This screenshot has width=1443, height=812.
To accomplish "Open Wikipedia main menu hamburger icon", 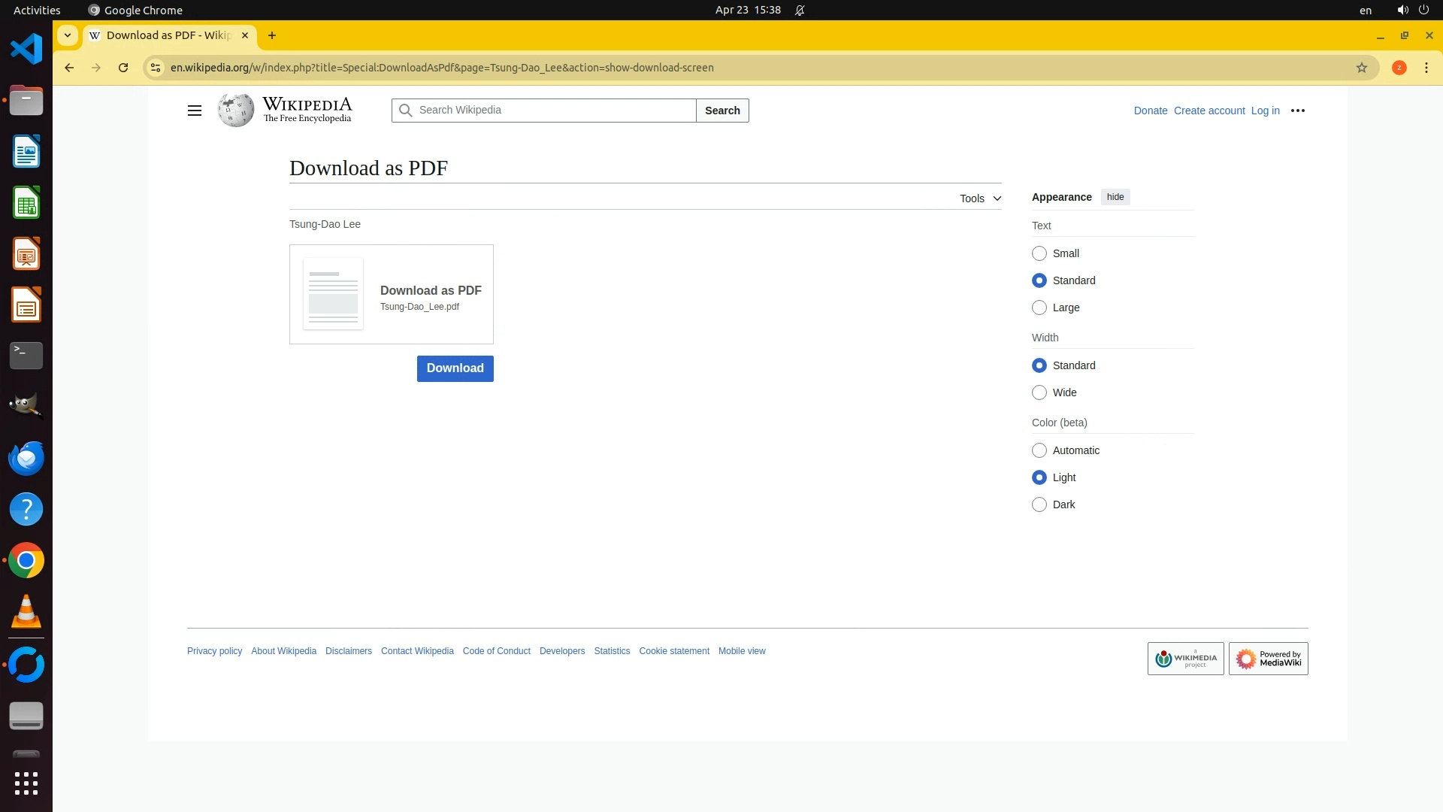I will [194, 111].
